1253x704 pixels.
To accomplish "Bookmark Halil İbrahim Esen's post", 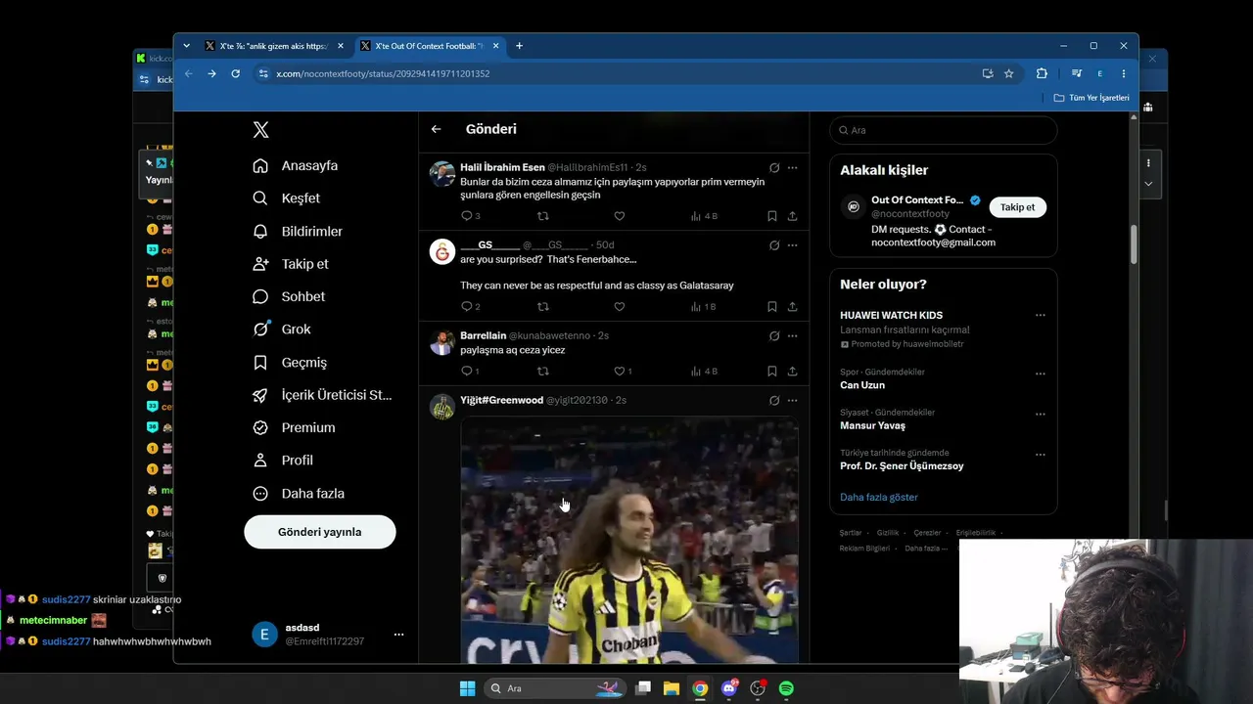I will [772, 216].
